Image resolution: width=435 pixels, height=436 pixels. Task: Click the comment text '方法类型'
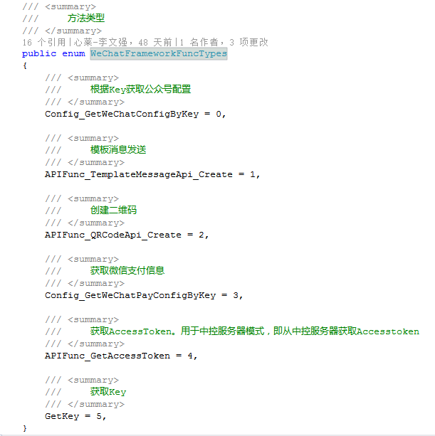click(x=86, y=18)
